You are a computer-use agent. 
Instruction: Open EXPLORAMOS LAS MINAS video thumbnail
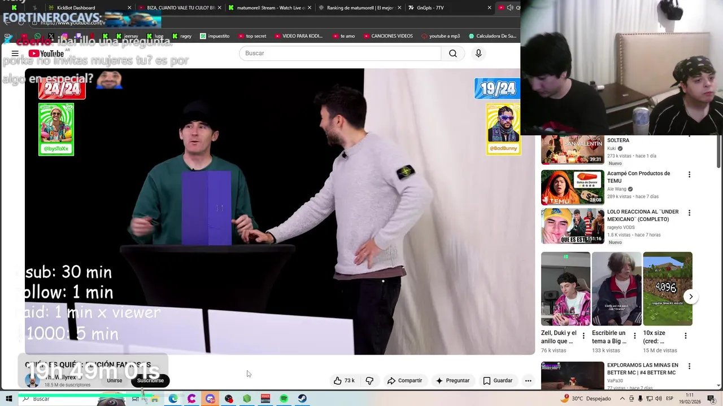pyautogui.click(x=572, y=376)
